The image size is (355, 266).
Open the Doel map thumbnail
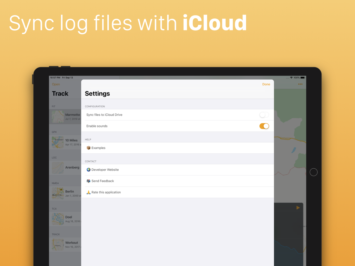(x=58, y=219)
